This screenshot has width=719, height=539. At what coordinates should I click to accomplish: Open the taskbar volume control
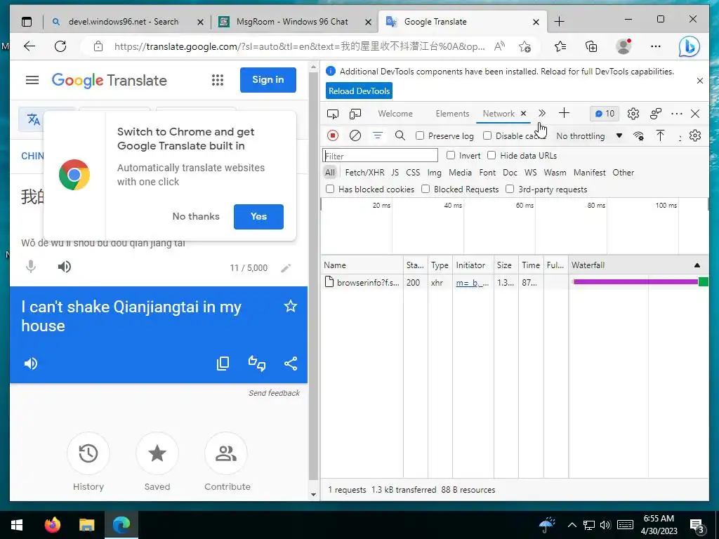coord(605,525)
